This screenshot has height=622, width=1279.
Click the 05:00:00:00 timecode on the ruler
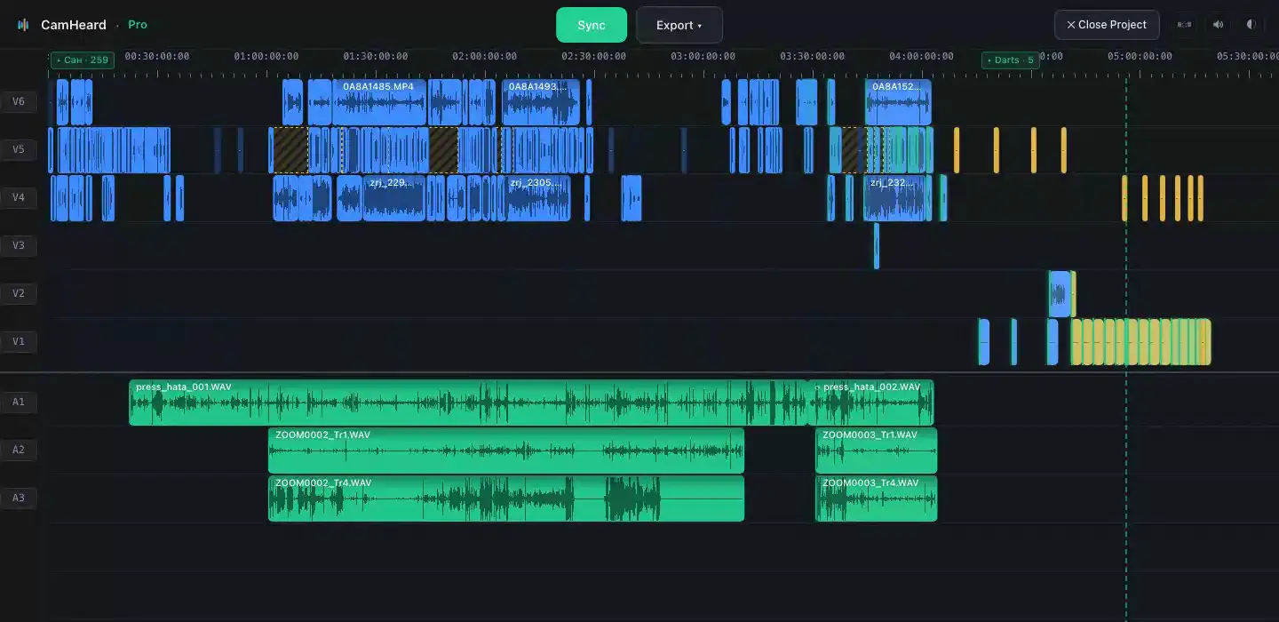[1140, 56]
